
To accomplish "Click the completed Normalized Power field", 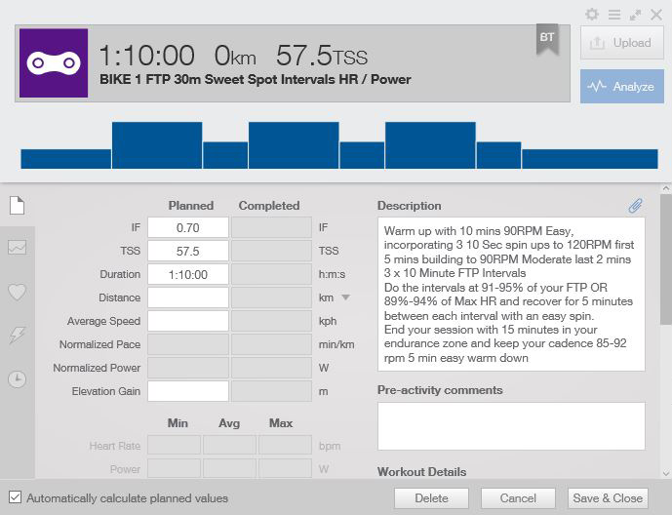I will [x=271, y=368].
